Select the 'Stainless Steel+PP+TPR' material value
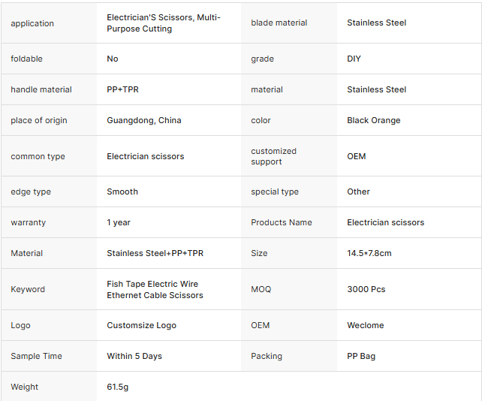Viewport: 482px width, 401px height. (155, 253)
